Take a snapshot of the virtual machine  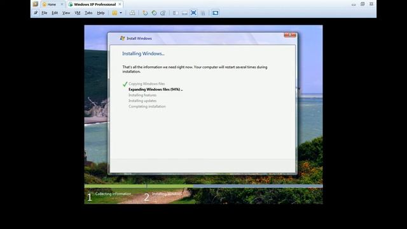145,13
